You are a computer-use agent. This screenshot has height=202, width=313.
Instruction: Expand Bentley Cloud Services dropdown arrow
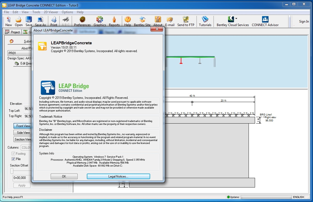pos(236,19)
